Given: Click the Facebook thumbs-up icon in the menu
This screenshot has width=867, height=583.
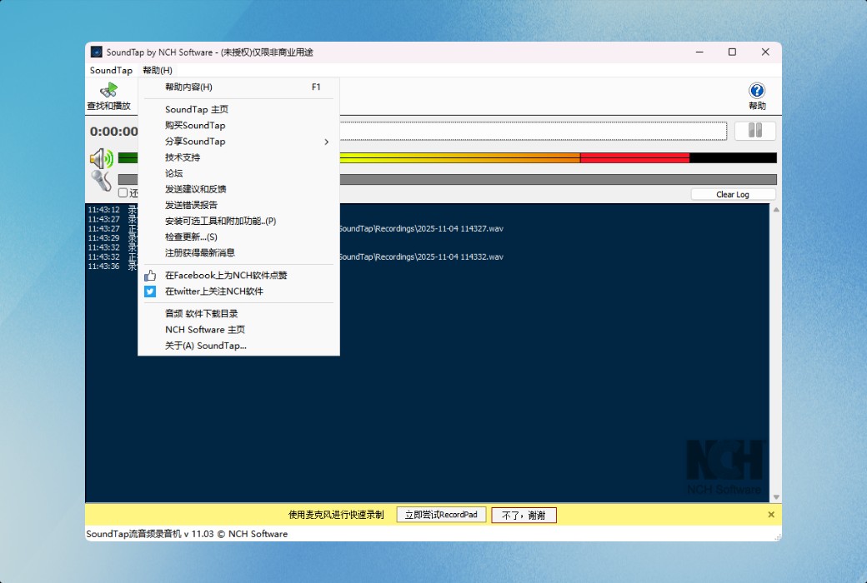Looking at the screenshot, I should point(150,276).
